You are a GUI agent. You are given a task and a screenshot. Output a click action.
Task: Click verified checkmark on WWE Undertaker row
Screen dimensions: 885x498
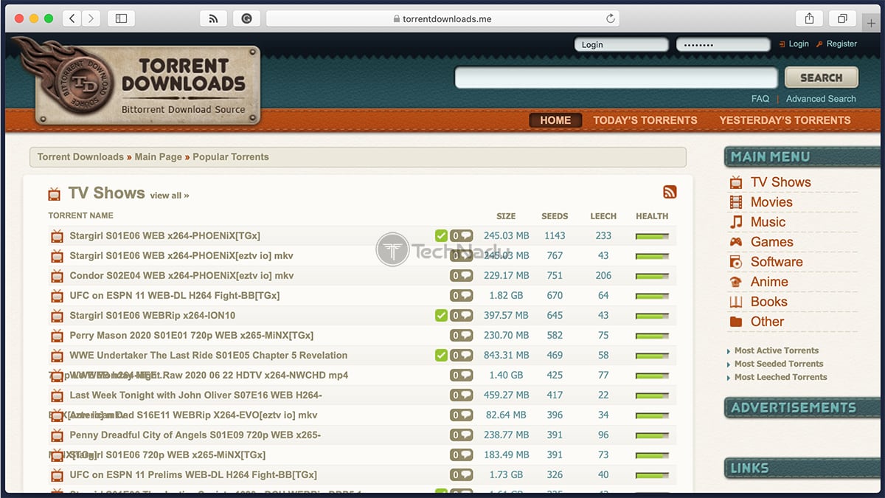(x=441, y=356)
